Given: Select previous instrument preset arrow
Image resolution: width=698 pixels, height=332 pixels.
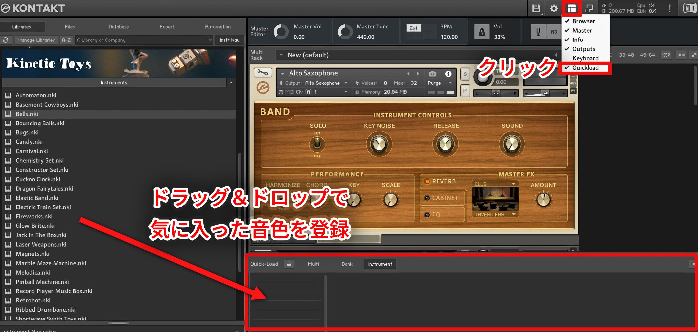Looking at the screenshot, I should click(x=409, y=74).
